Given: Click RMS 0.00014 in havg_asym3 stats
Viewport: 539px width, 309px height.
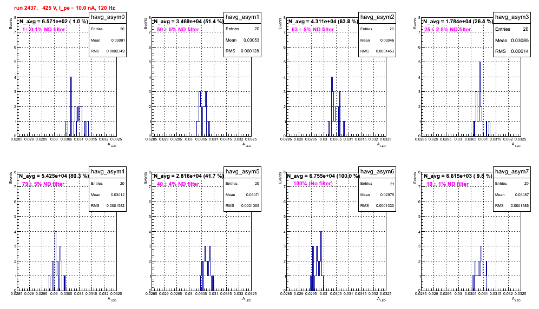Looking at the screenshot, I should point(512,51).
